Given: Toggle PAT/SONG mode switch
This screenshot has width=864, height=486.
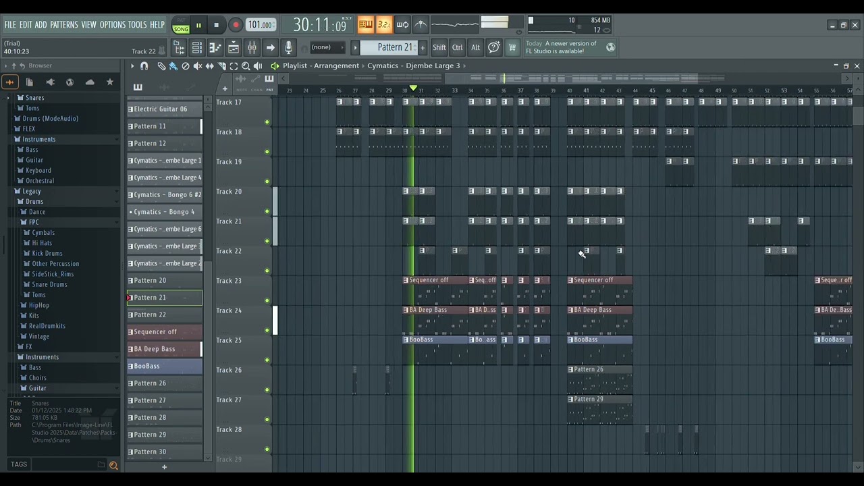Looking at the screenshot, I should 181,26.
